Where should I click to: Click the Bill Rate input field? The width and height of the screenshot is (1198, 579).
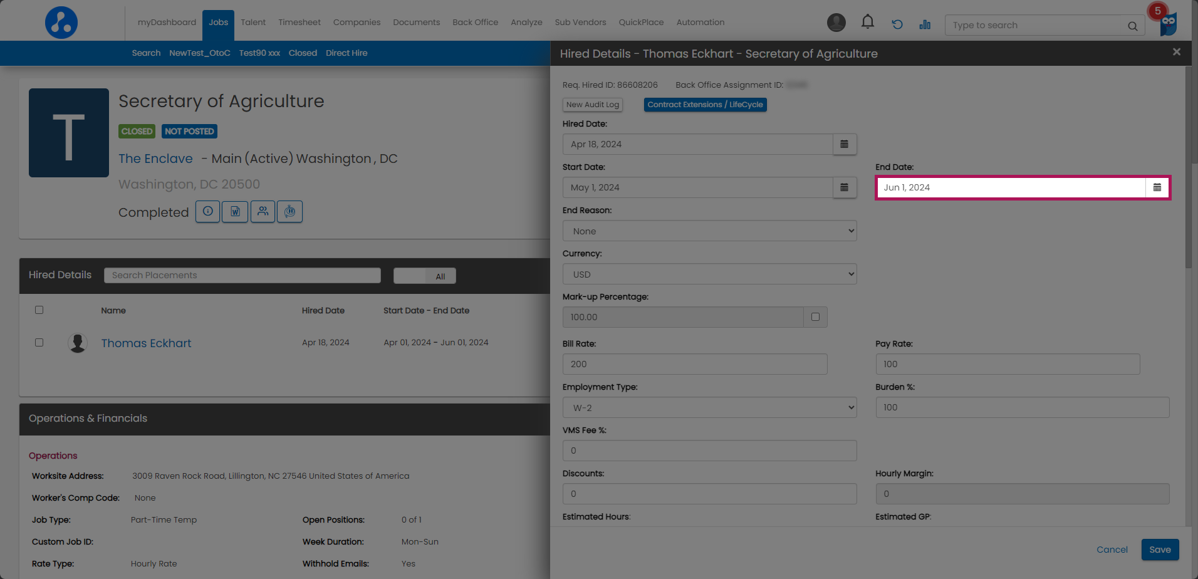(694, 364)
